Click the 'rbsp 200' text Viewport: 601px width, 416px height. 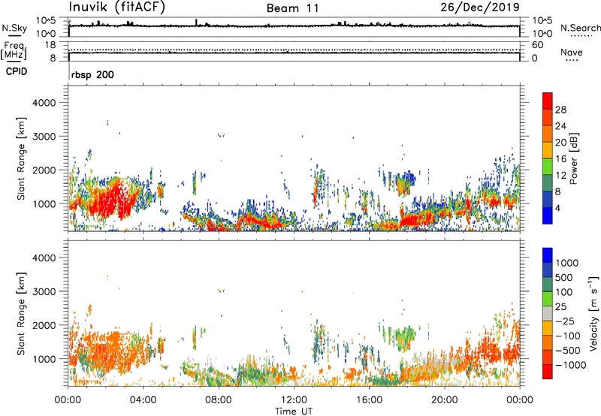tap(92, 74)
